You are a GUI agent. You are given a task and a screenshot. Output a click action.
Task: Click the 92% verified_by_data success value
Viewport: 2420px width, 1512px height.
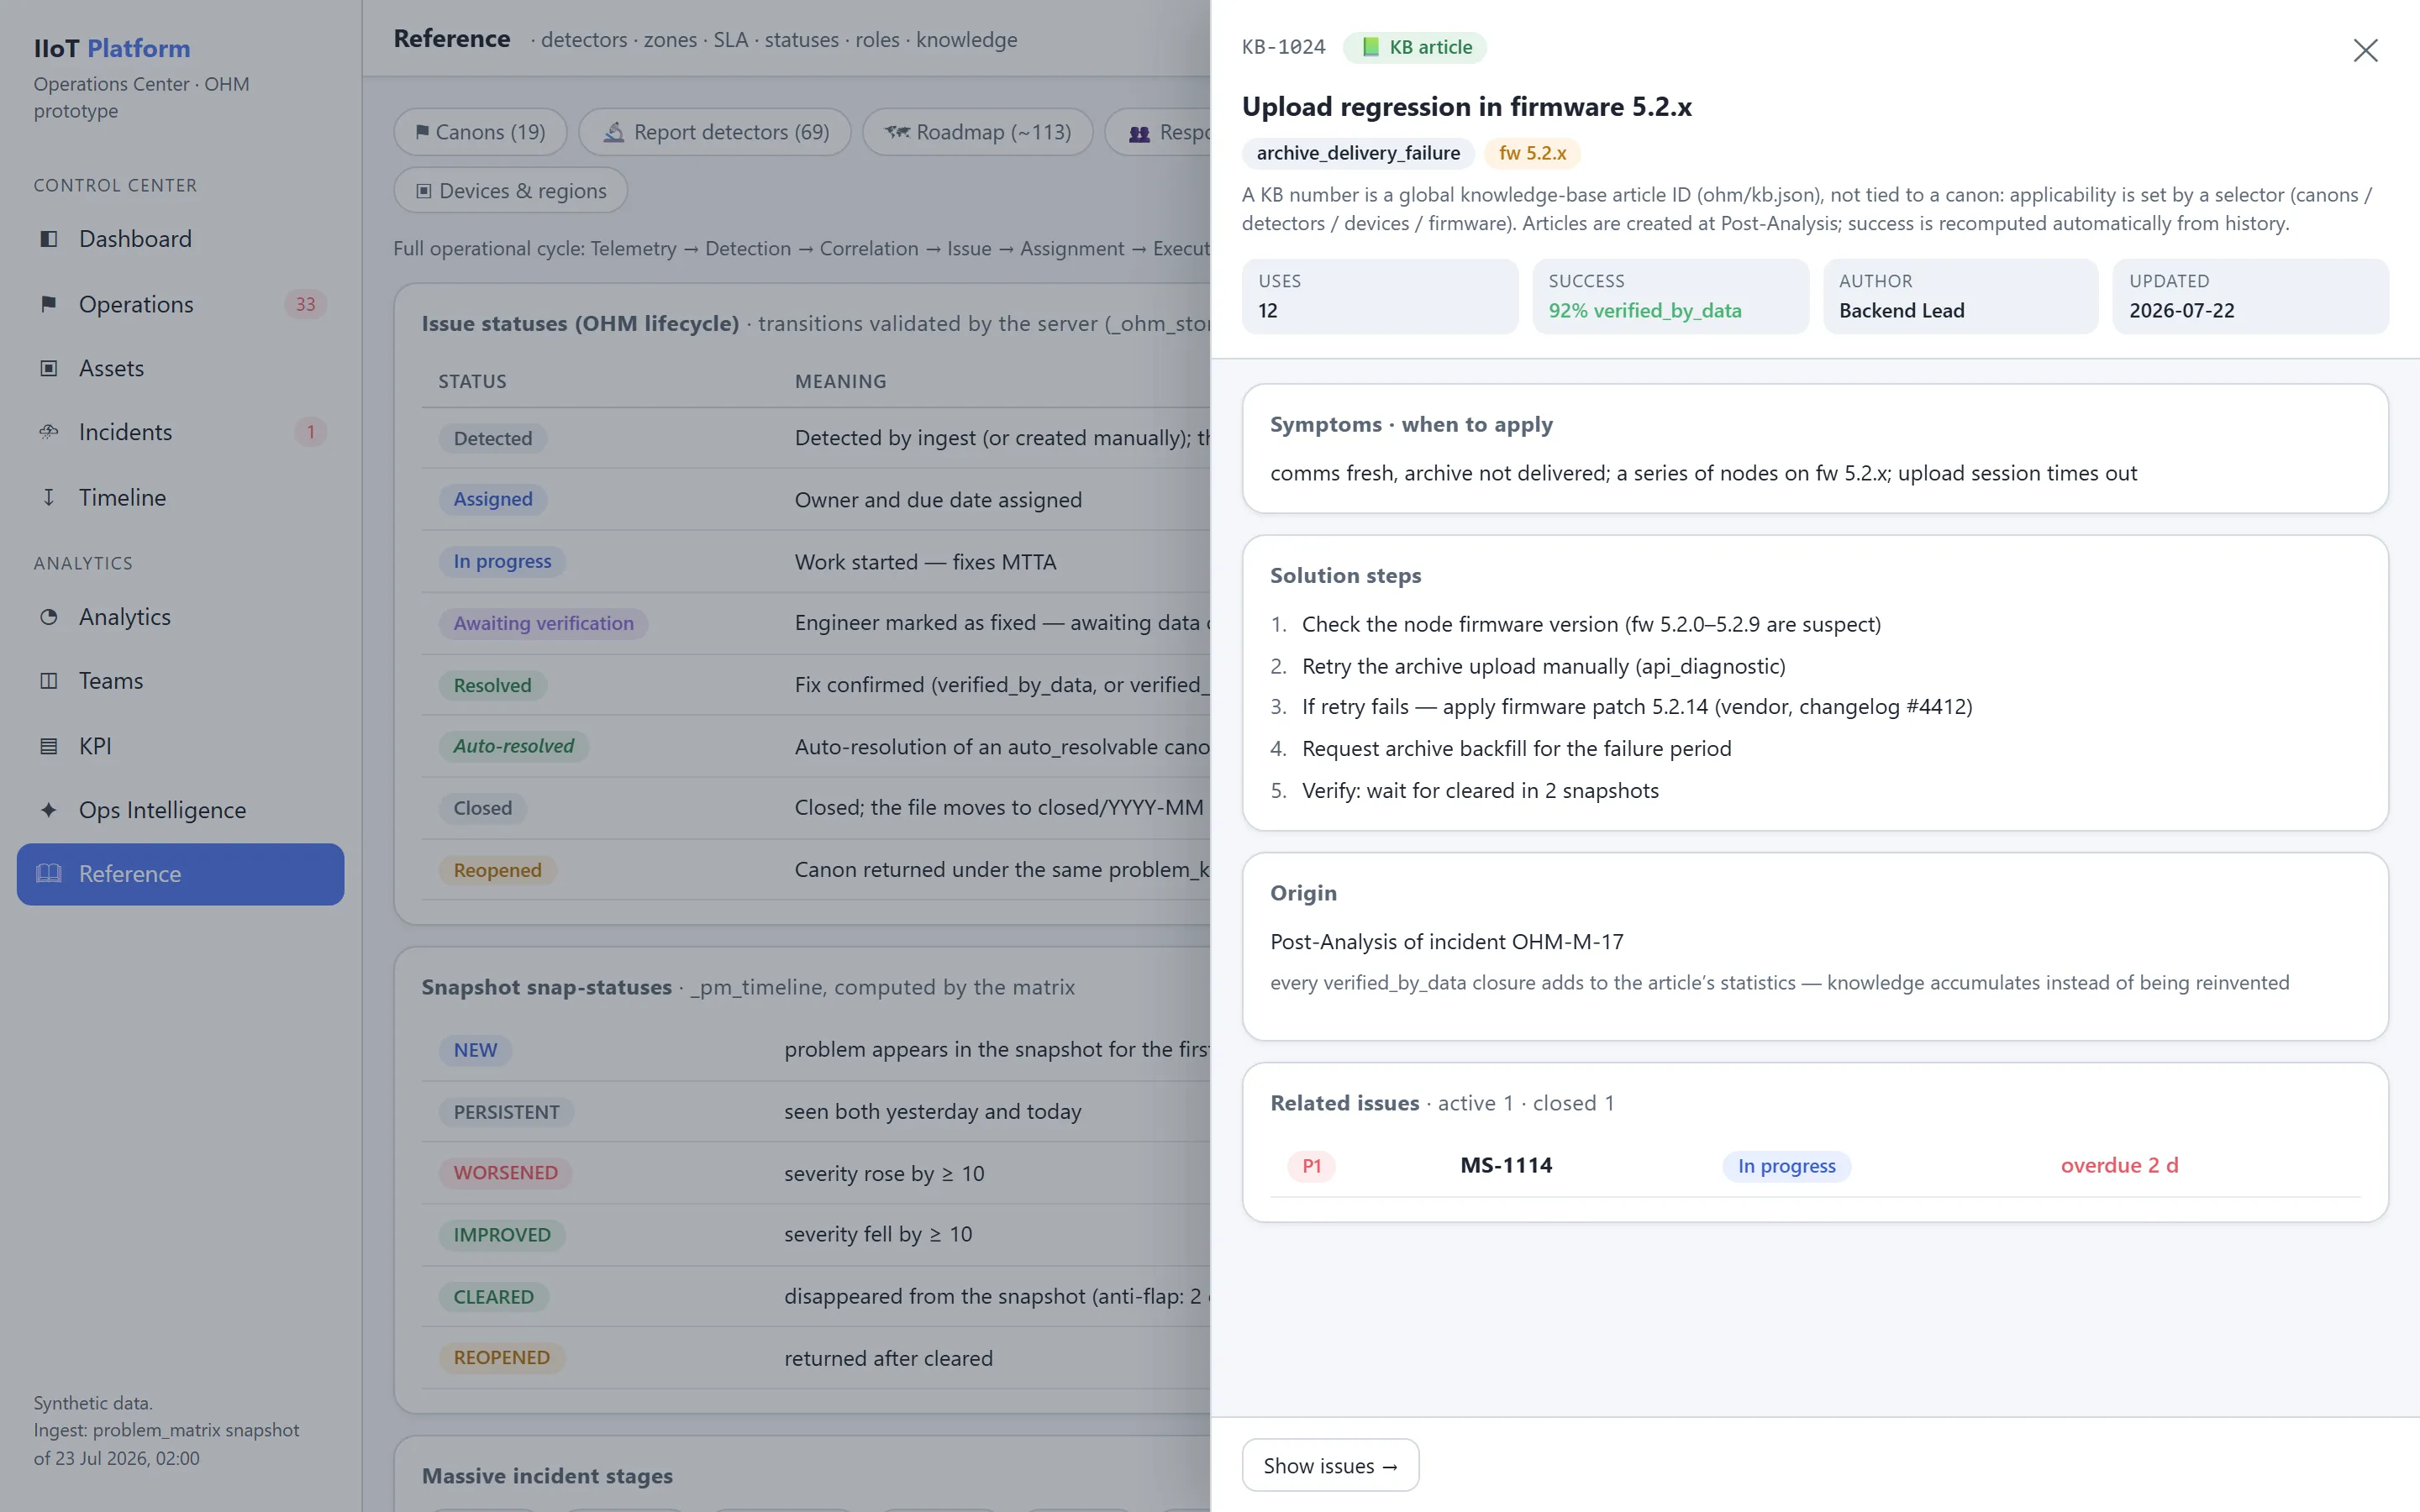pyautogui.click(x=1644, y=311)
